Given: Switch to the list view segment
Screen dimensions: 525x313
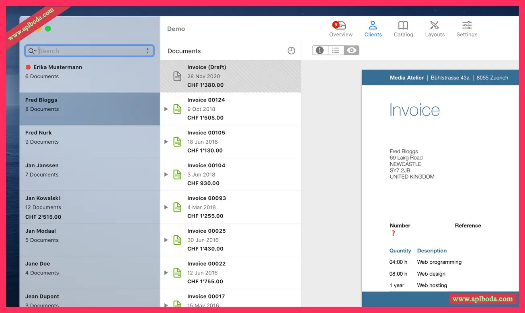Looking at the screenshot, I should (x=336, y=50).
